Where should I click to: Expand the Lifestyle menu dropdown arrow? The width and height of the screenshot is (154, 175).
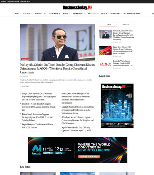(98, 14)
